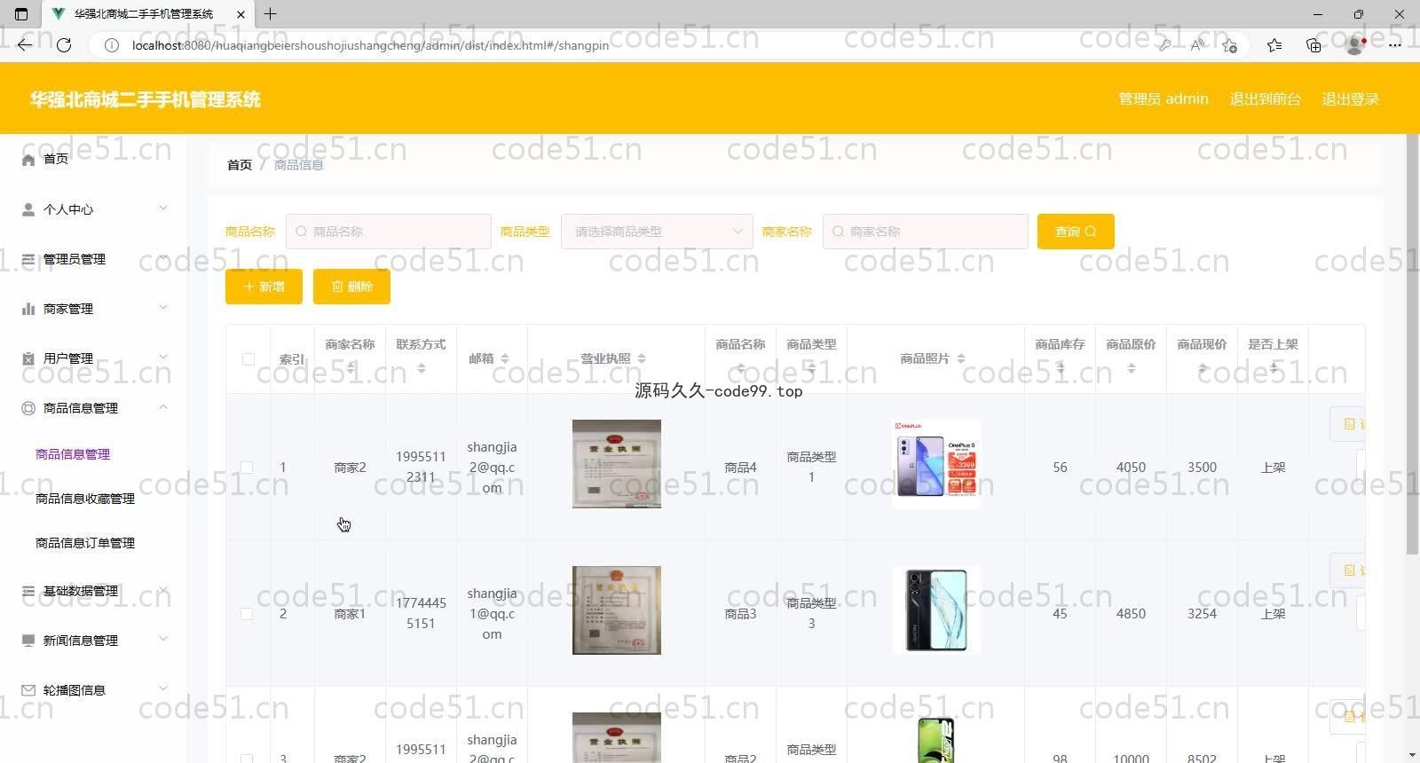
Task: Open a new browser tab
Action: (x=271, y=14)
